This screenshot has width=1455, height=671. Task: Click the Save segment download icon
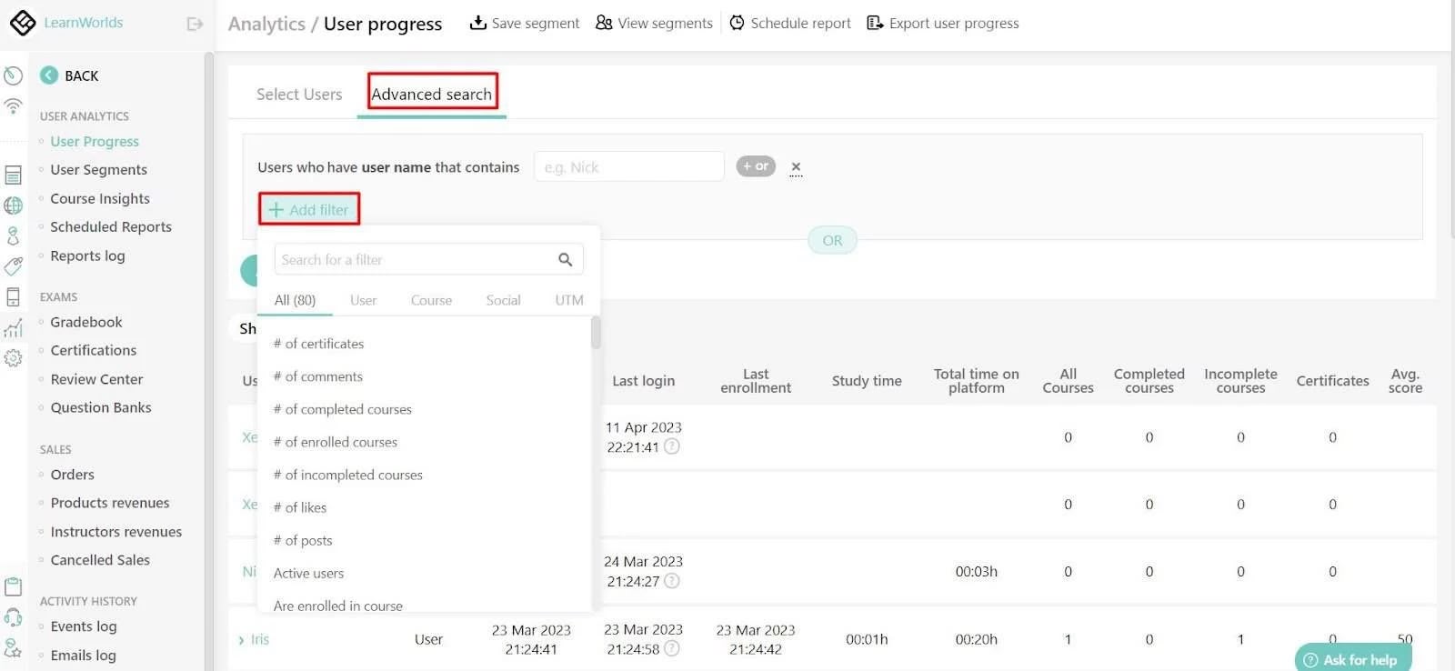(477, 23)
